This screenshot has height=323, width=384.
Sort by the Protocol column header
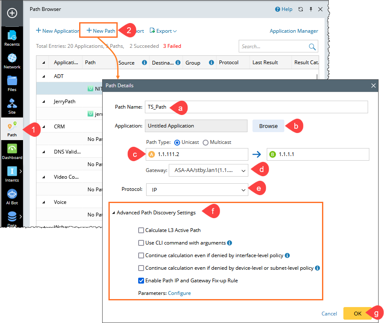[x=229, y=63]
